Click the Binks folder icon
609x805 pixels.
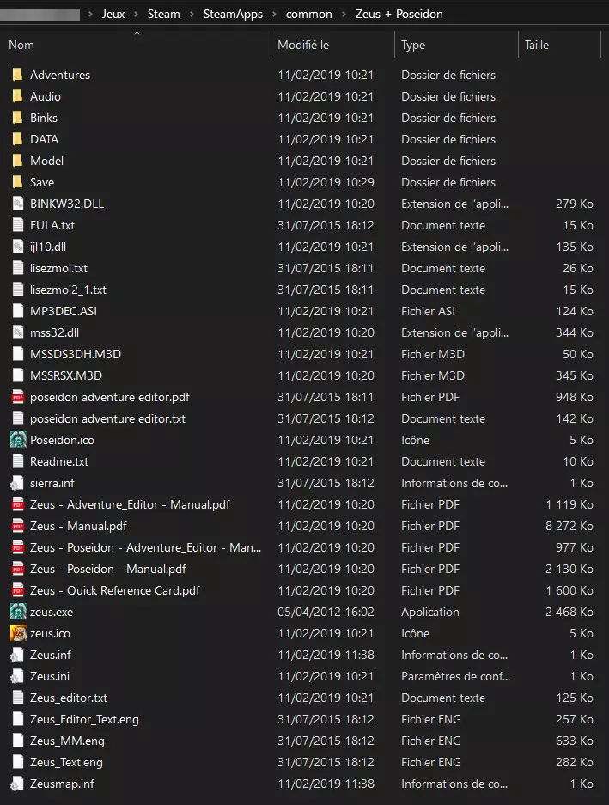point(17,118)
